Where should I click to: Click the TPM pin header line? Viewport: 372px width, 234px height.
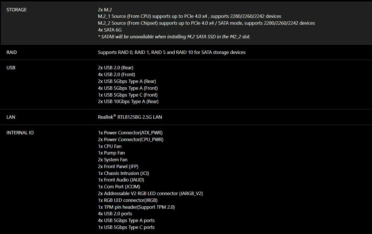tap(136, 207)
